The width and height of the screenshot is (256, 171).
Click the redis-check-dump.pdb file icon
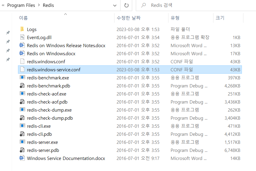pyautogui.click(x=22, y=118)
